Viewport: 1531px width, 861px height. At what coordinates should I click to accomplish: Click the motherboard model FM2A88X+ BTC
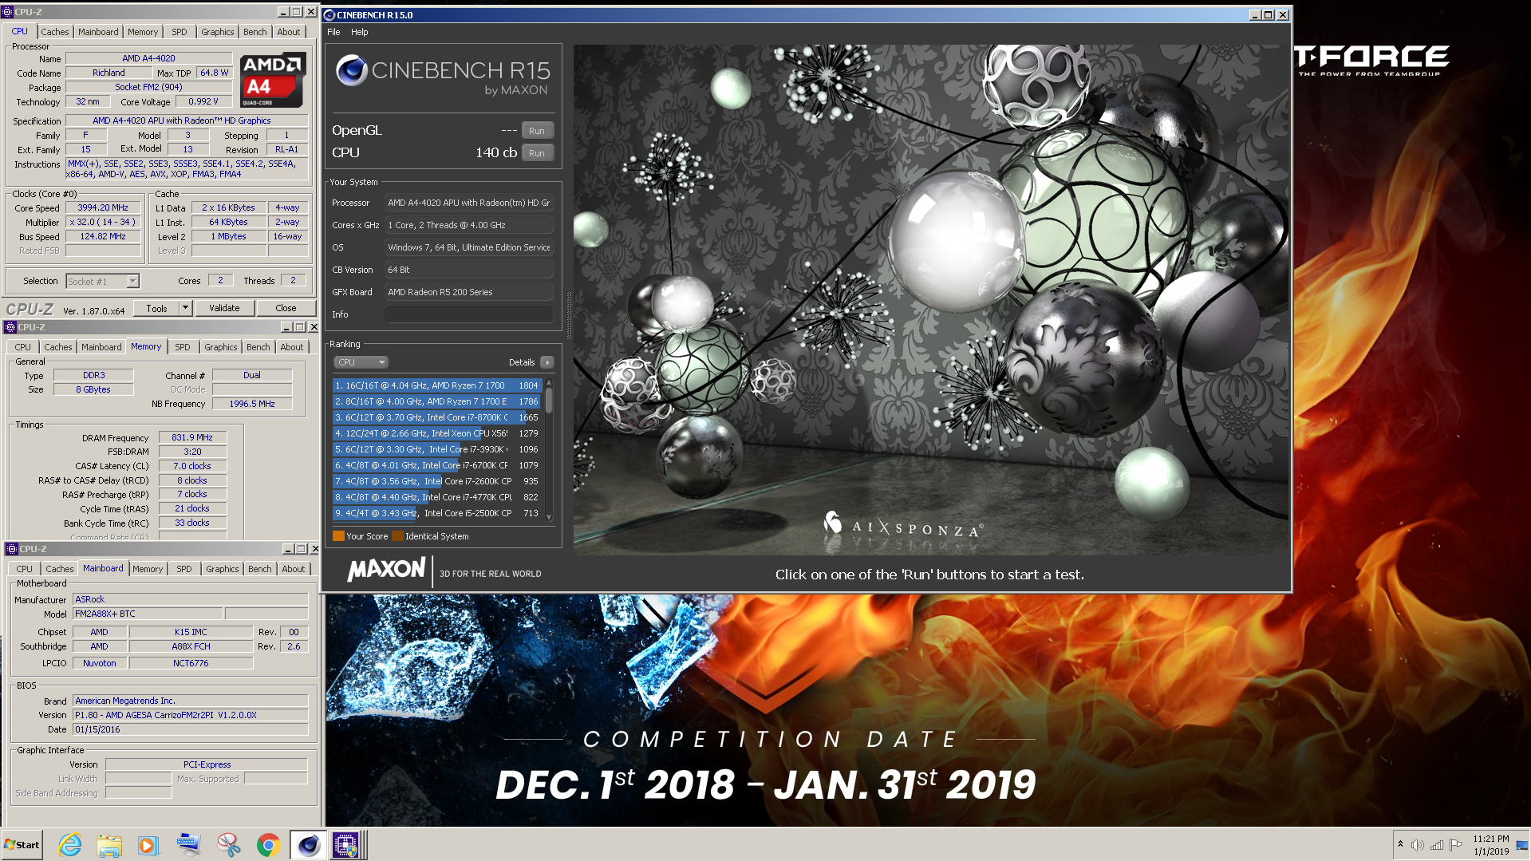point(148,614)
